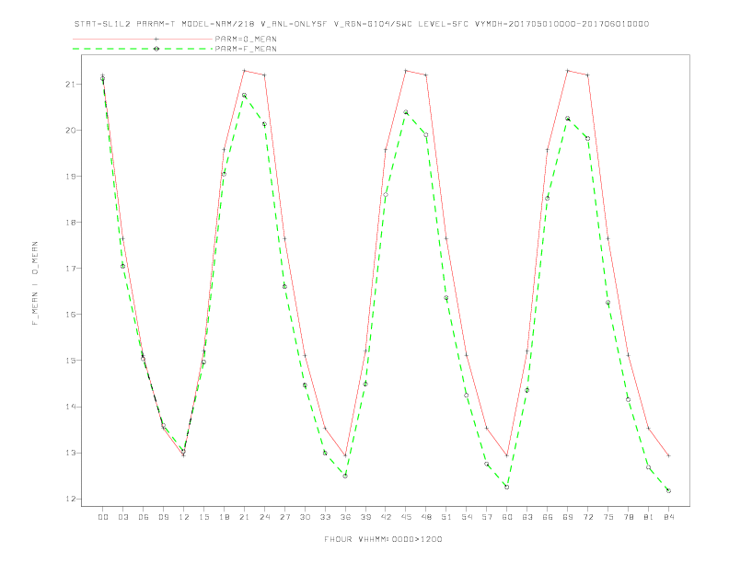729x563 pixels.
Task: Click the chart title starting STAT=SL1L2
Action: (362, 24)
